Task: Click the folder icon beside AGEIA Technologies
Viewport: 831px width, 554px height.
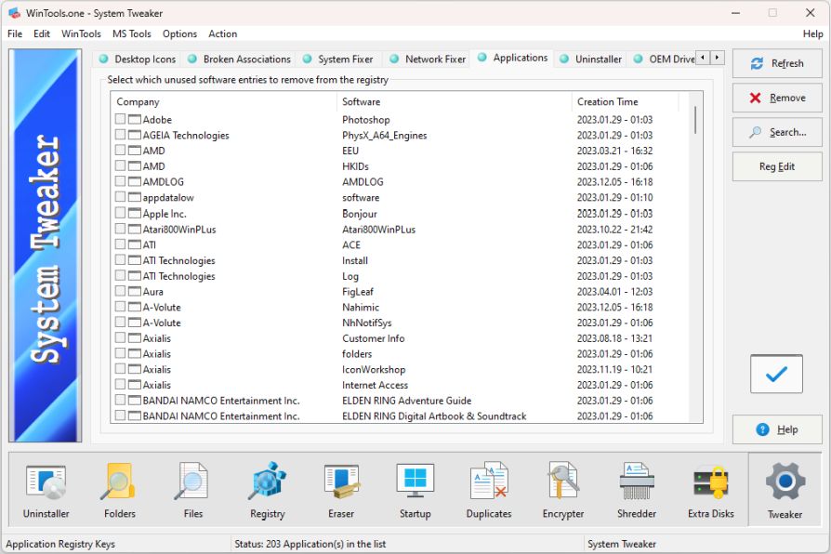Action: 135,135
